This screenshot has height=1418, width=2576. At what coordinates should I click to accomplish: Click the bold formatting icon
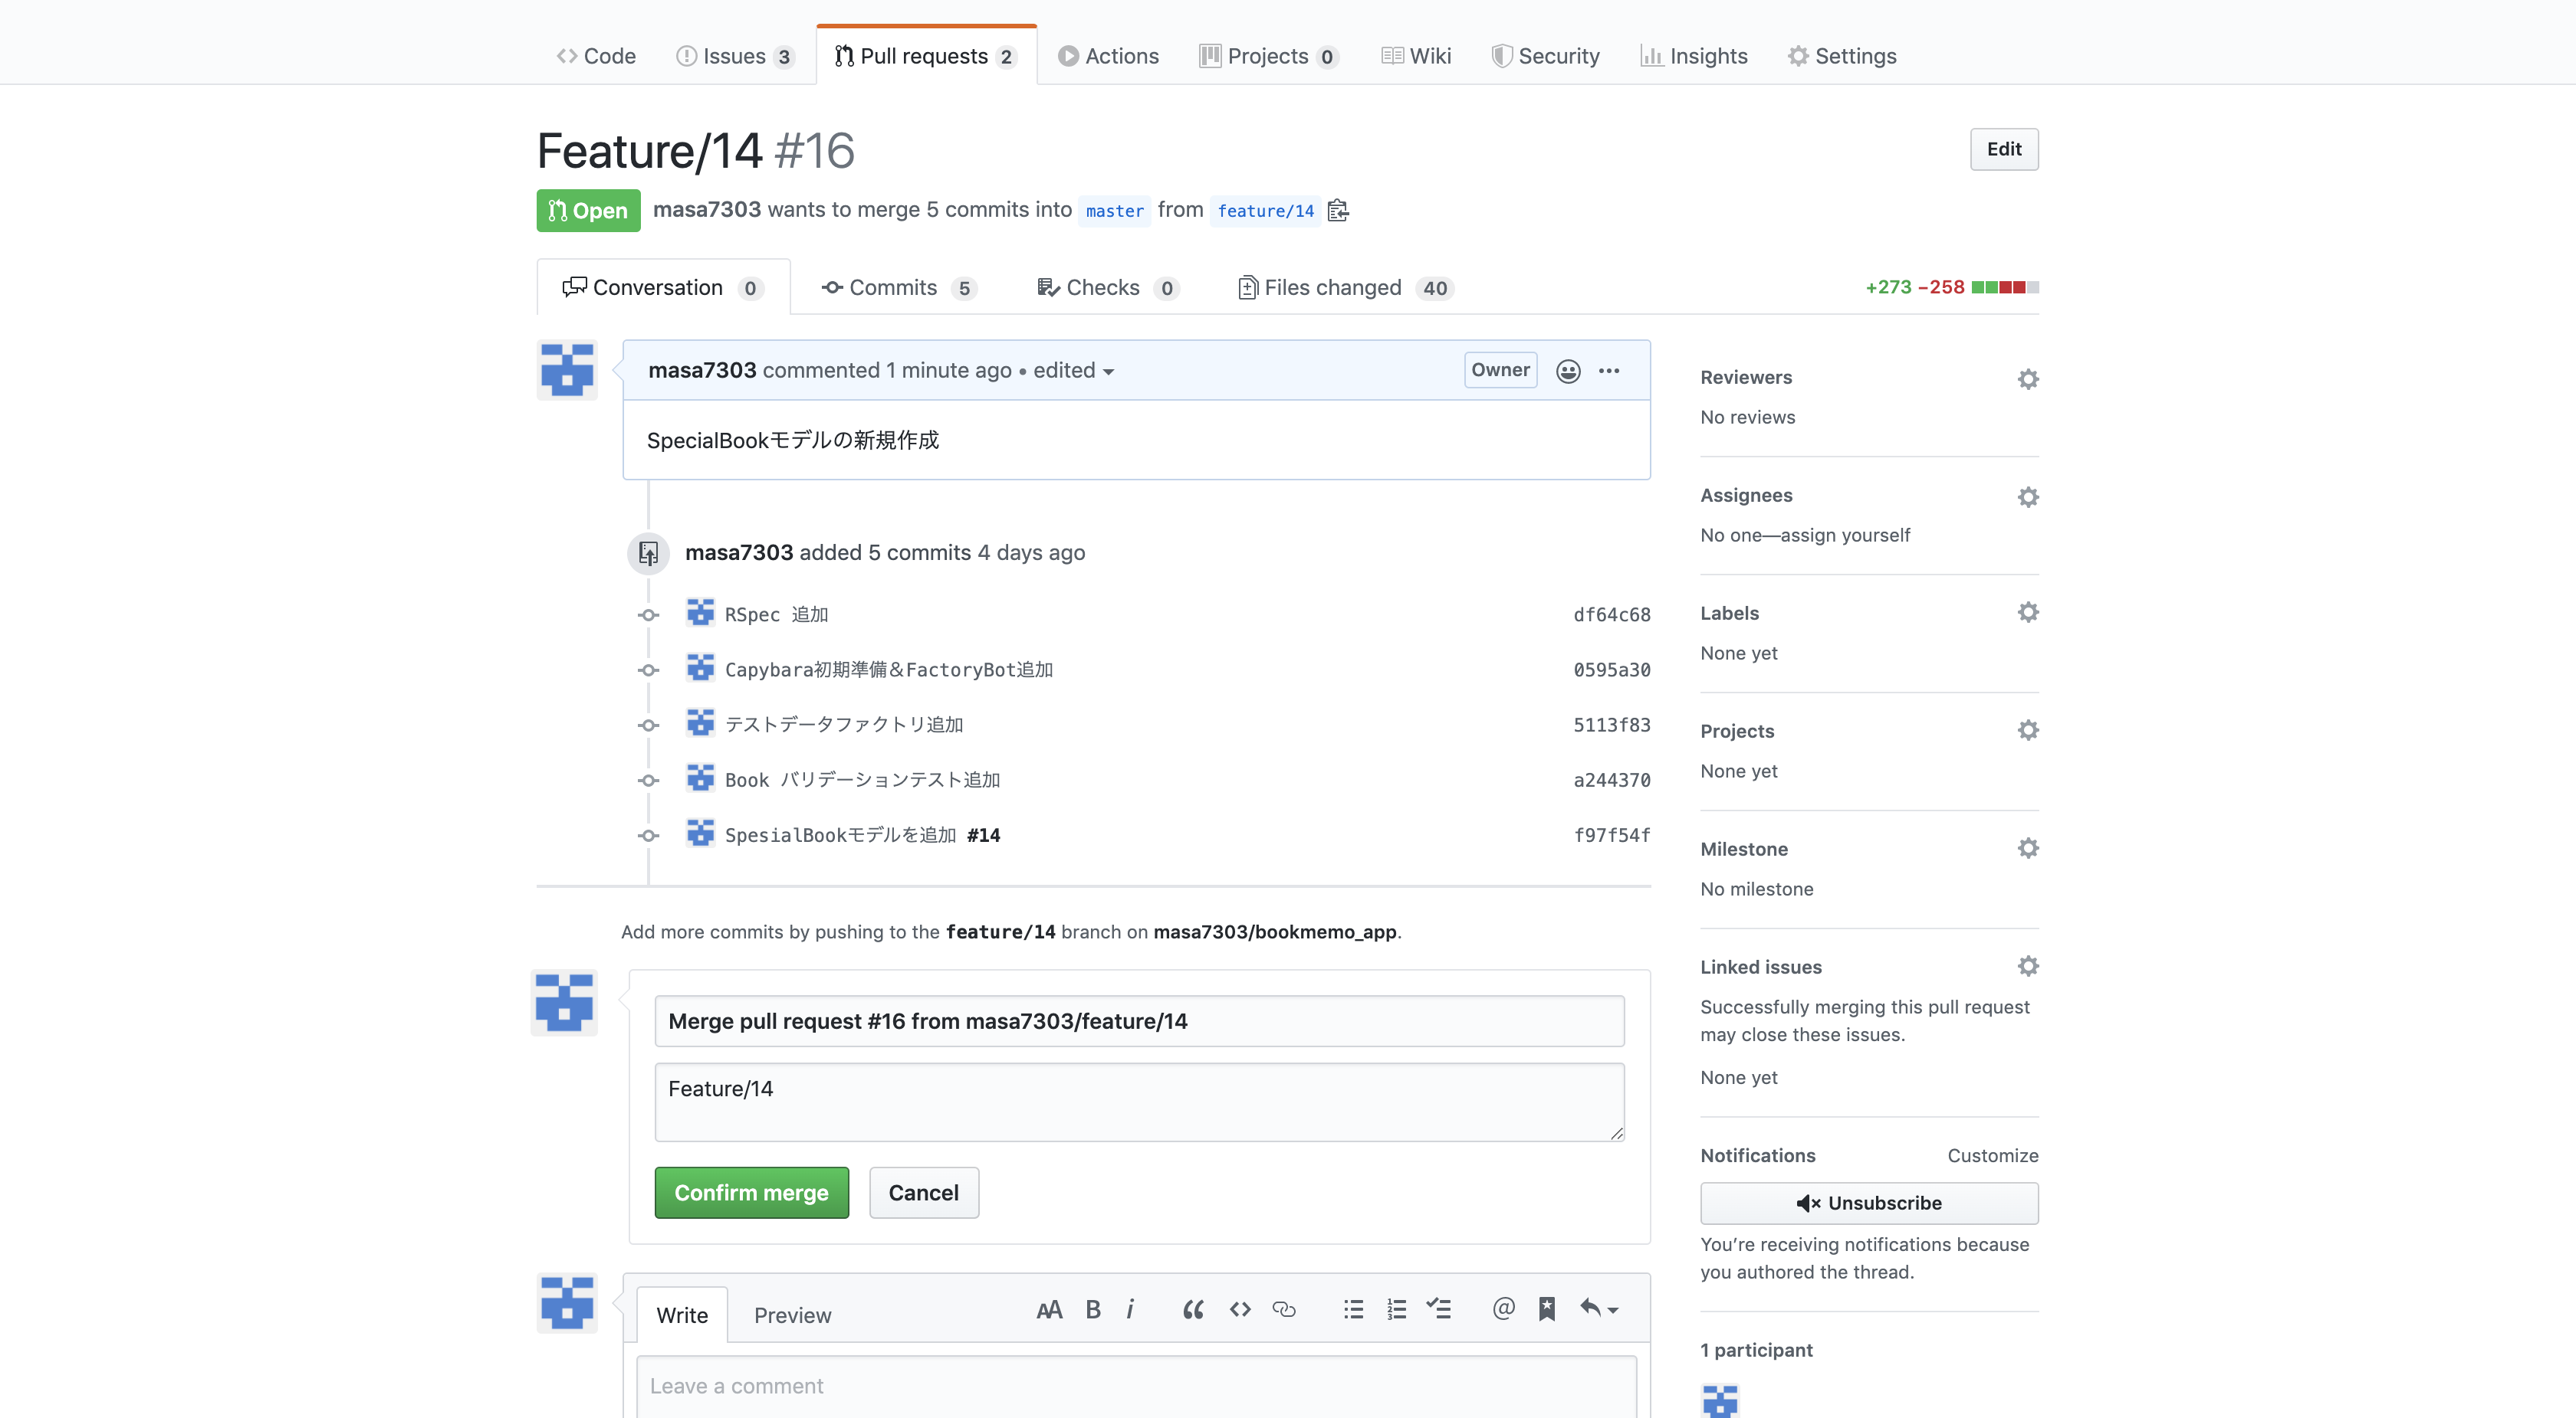coord(1093,1309)
